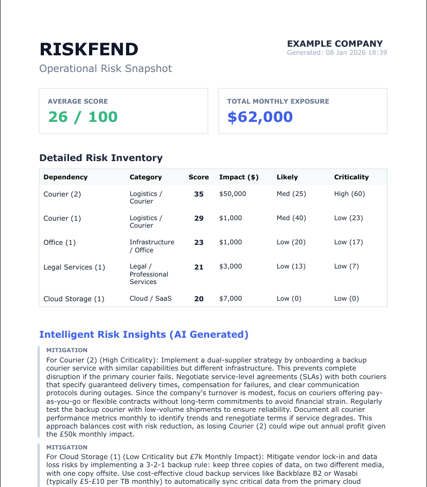The height and width of the screenshot is (487, 427).
Task: Click the Detailed Risk Inventory heading
Action: click(x=101, y=158)
